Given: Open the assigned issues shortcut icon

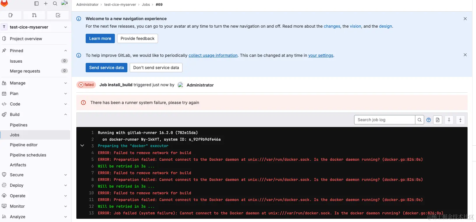Looking at the screenshot, I should (11, 15).
